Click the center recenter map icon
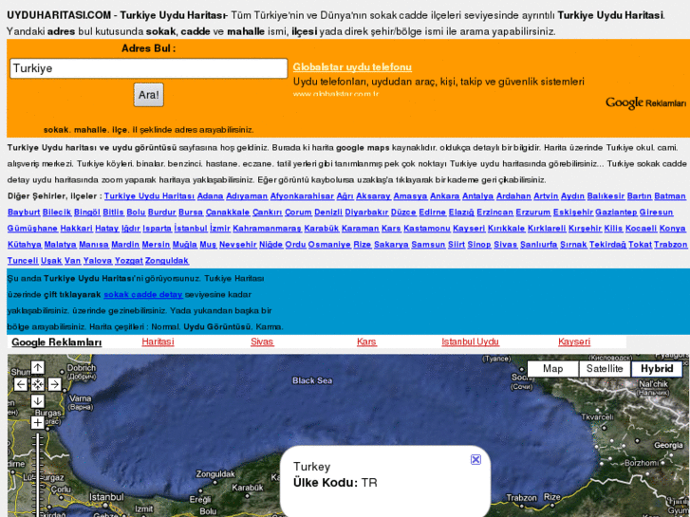The image size is (690, 517). click(37, 384)
